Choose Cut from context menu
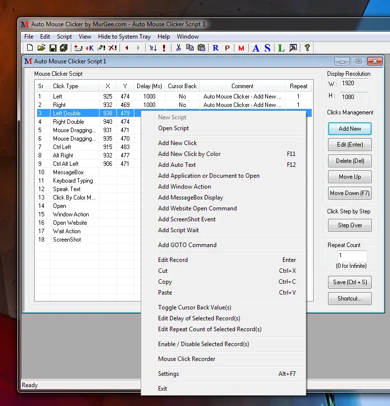 (x=223, y=270)
